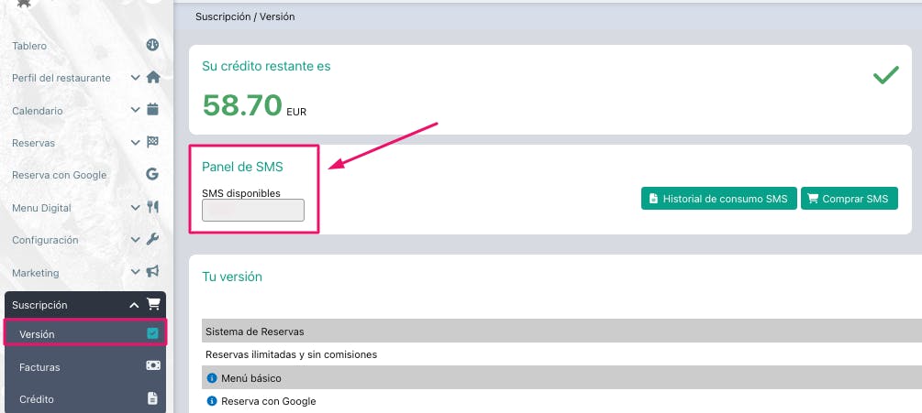Click the checkered flag Reservas icon

click(x=153, y=143)
